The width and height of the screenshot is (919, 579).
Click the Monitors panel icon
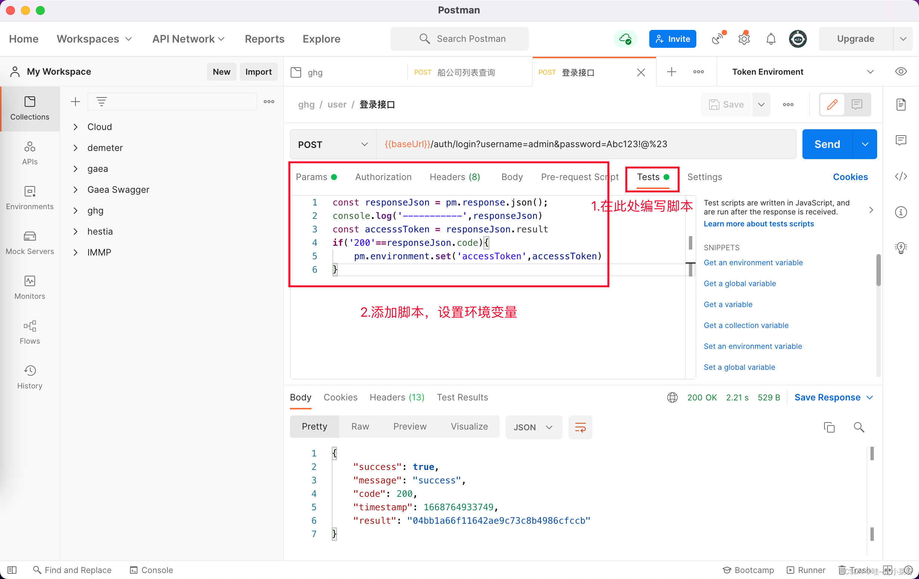pyautogui.click(x=30, y=281)
